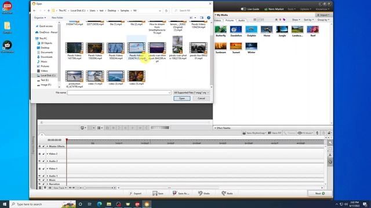The image size is (371, 208).
Task: Click the Search box in Open dialog
Action: pos(191,10)
